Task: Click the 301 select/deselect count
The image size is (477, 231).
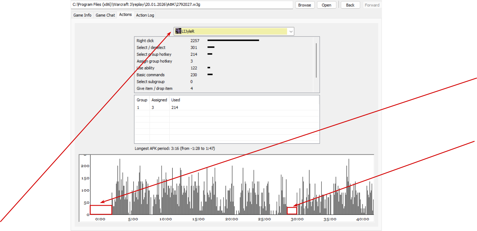Action: [x=194, y=47]
